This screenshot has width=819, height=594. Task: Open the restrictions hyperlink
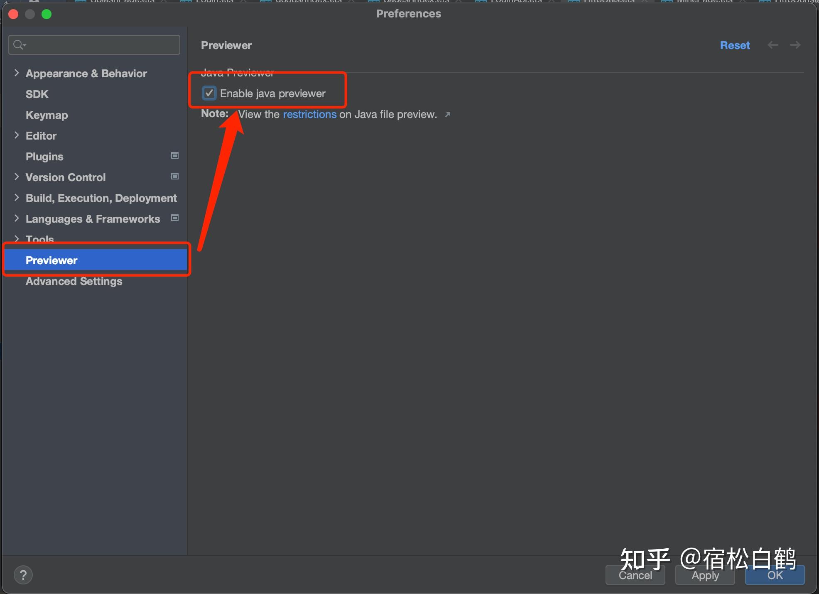(309, 114)
